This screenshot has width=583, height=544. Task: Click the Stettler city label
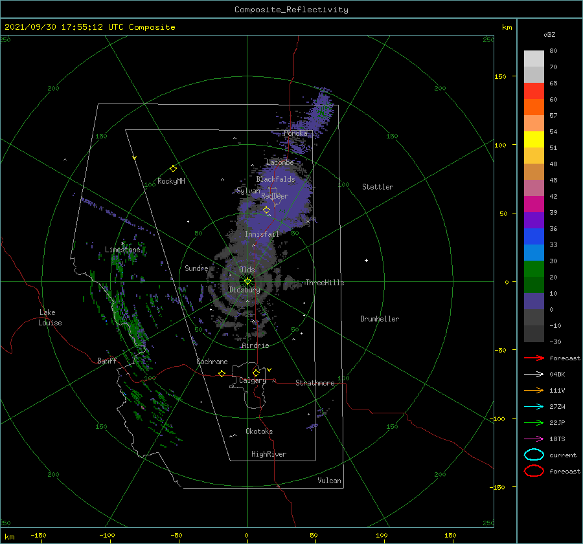click(x=378, y=187)
